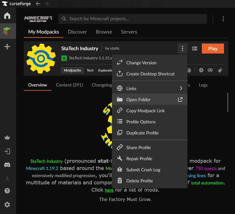Viewport: 235px width, 214px height.
Task: Switch to the Discover tab
Action: pos(77,32)
